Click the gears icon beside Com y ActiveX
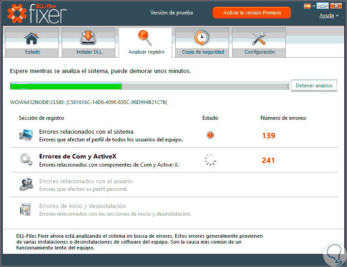This screenshot has width=347, height=267. [x=26, y=159]
